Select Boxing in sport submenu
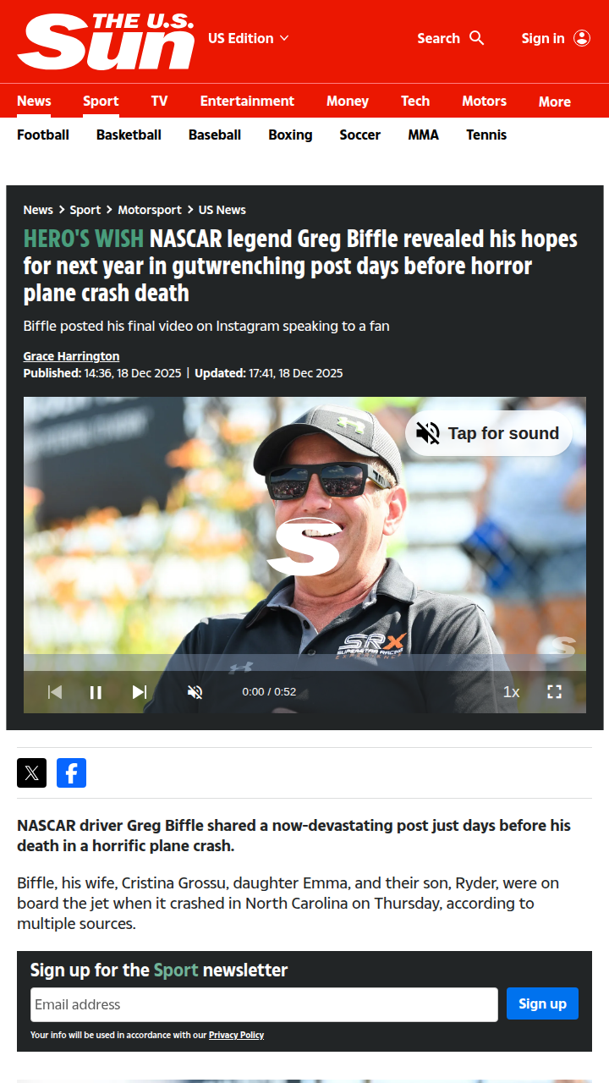Screen dimensions: 609x1083 point(290,135)
